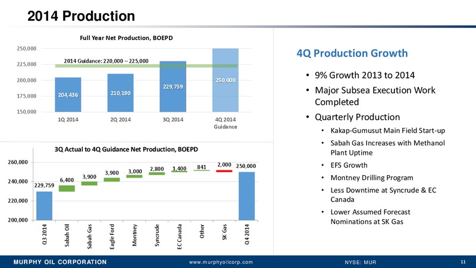Image resolution: width=476 pixels, height=268 pixels.
Task: Click the '841' value above Other
Action: (202, 167)
